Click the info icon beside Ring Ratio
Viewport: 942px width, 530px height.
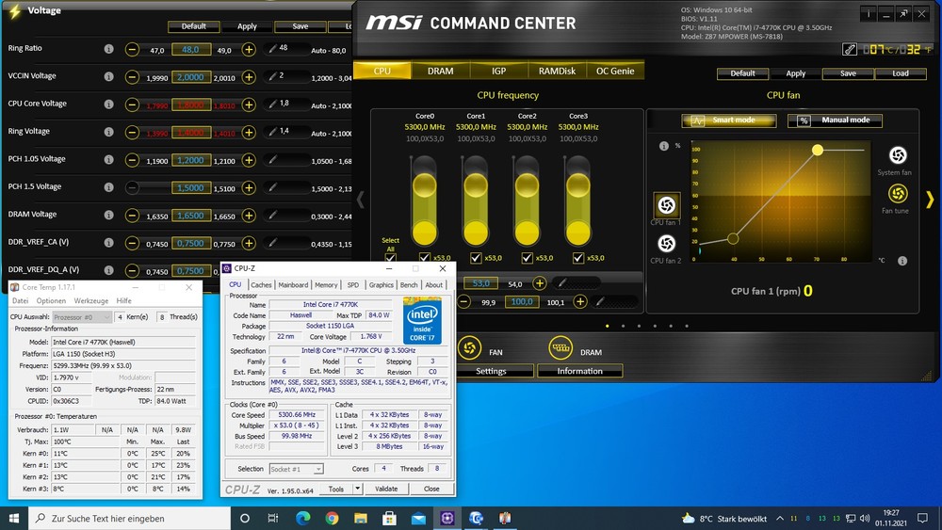(x=108, y=49)
